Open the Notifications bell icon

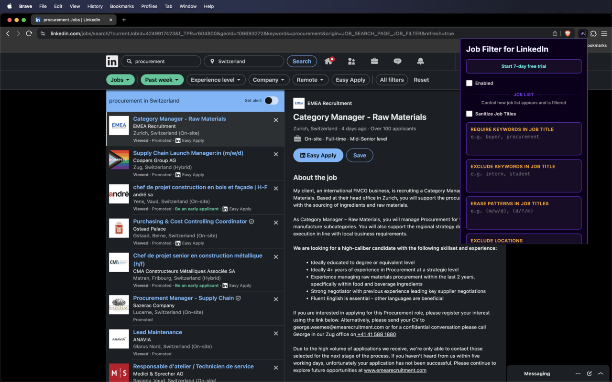click(420, 61)
